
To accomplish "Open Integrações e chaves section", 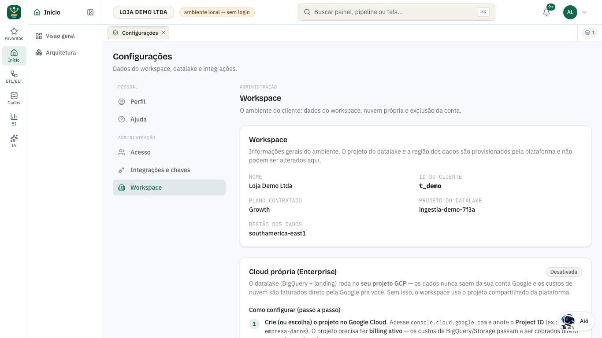I will (x=169, y=170).
